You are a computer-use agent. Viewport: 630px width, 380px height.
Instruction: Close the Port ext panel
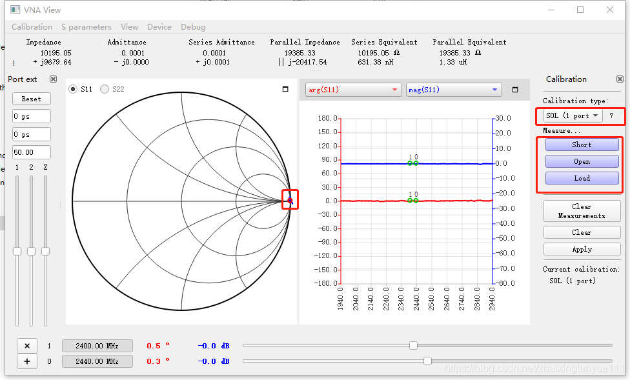point(53,79)
